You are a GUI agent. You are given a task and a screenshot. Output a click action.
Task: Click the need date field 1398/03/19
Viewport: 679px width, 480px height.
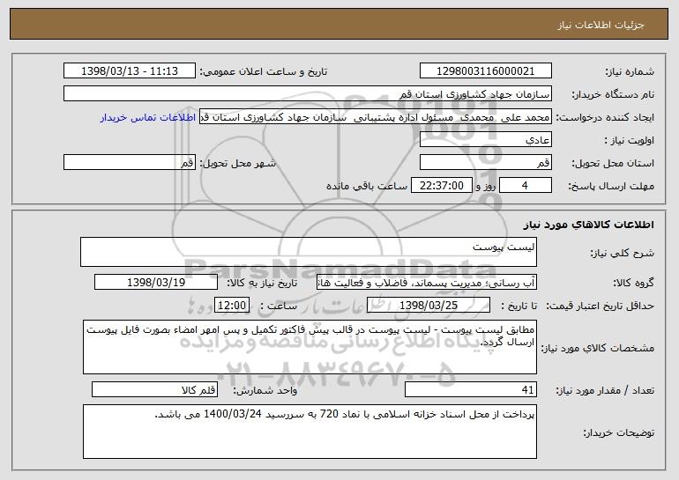[156, 283]
